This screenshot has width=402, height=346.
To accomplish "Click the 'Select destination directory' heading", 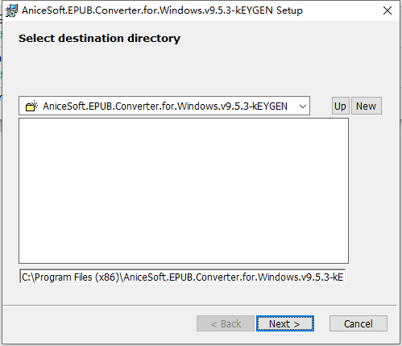I will 99,38.
